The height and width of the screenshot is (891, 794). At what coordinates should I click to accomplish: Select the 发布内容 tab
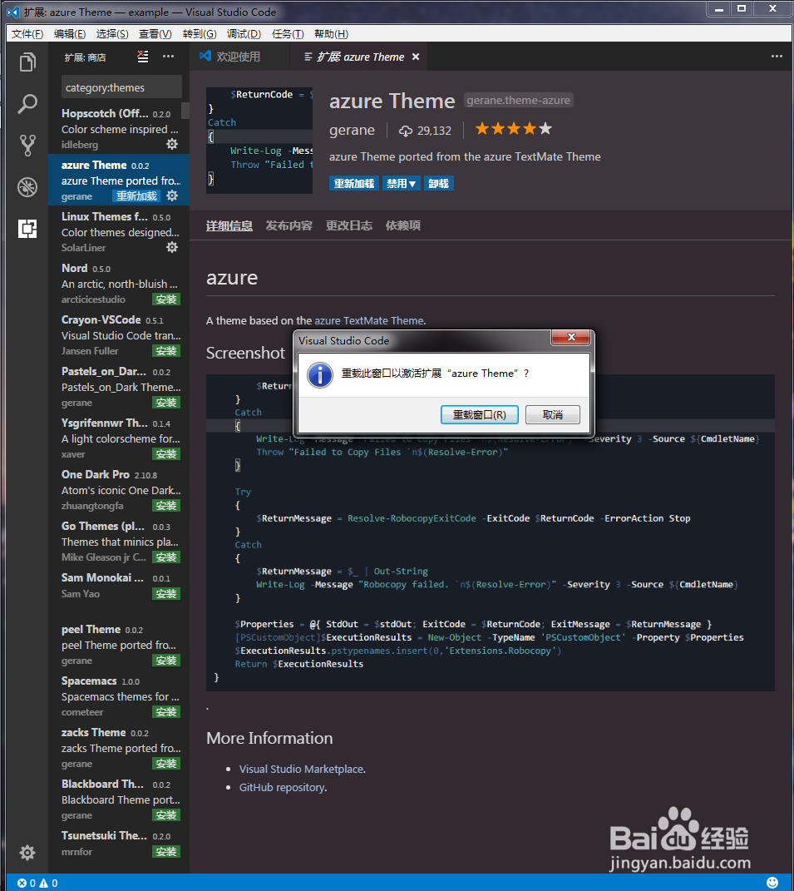pos(289,226)
